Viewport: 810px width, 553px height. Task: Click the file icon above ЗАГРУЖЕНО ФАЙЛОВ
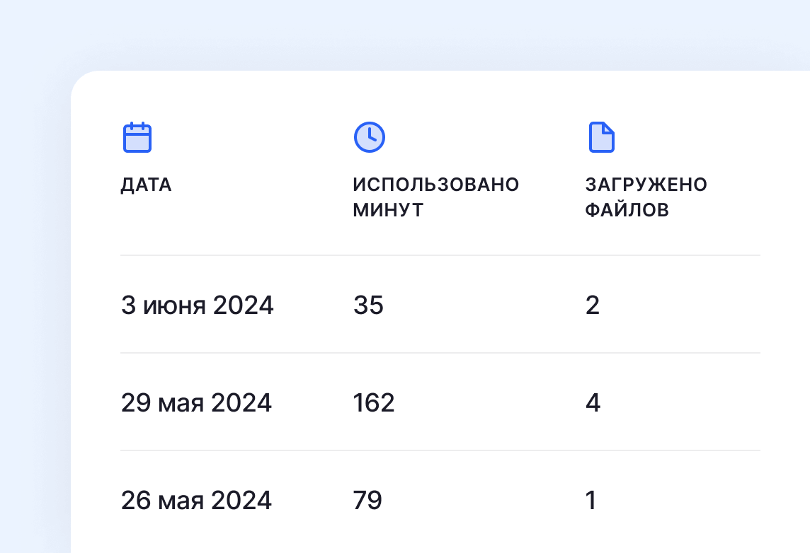[601, 137]
